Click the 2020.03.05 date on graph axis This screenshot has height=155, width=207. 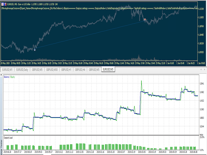pyautogui.click(x=142, y=152)
